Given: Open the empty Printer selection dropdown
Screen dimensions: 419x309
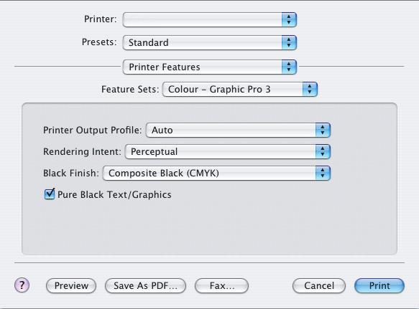Looking at the screenshot, I should pos(210,19).
